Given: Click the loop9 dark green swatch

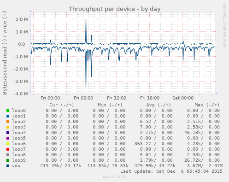Looking at the screenshot, I should (x=8, y=160).
